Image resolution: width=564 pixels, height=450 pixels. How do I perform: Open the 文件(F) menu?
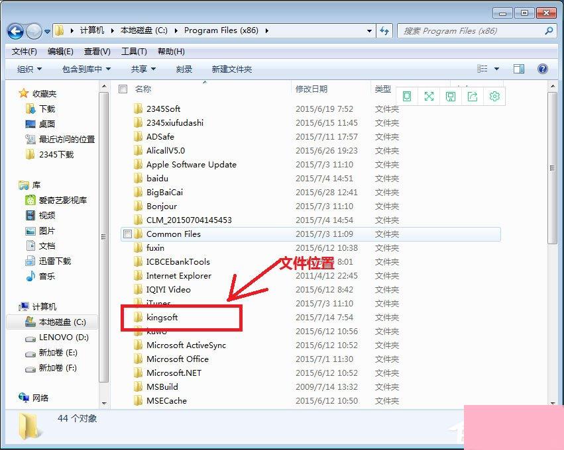click(24, 52)
